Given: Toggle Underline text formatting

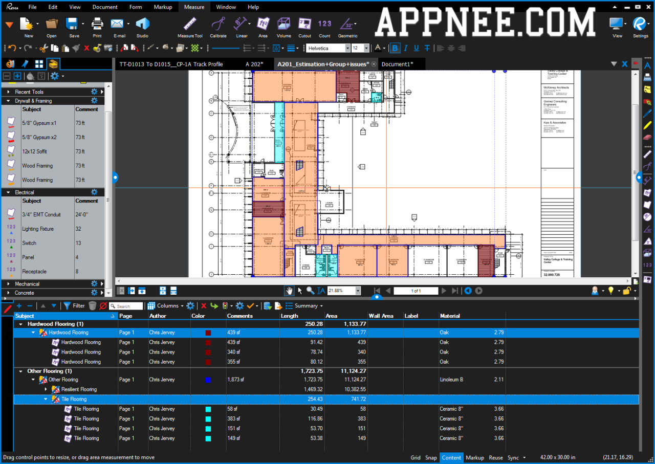Looking at the screenshot, I should tap(417, 48).
